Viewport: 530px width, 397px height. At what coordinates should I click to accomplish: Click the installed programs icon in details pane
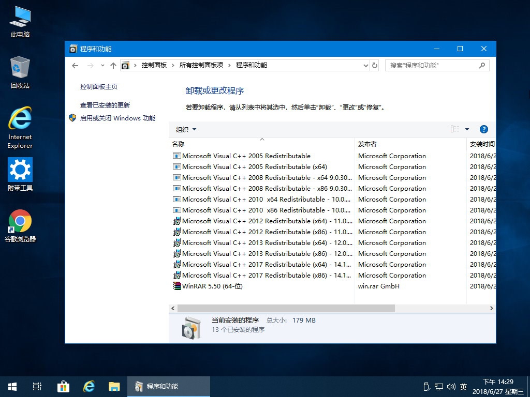click(192, 328)
